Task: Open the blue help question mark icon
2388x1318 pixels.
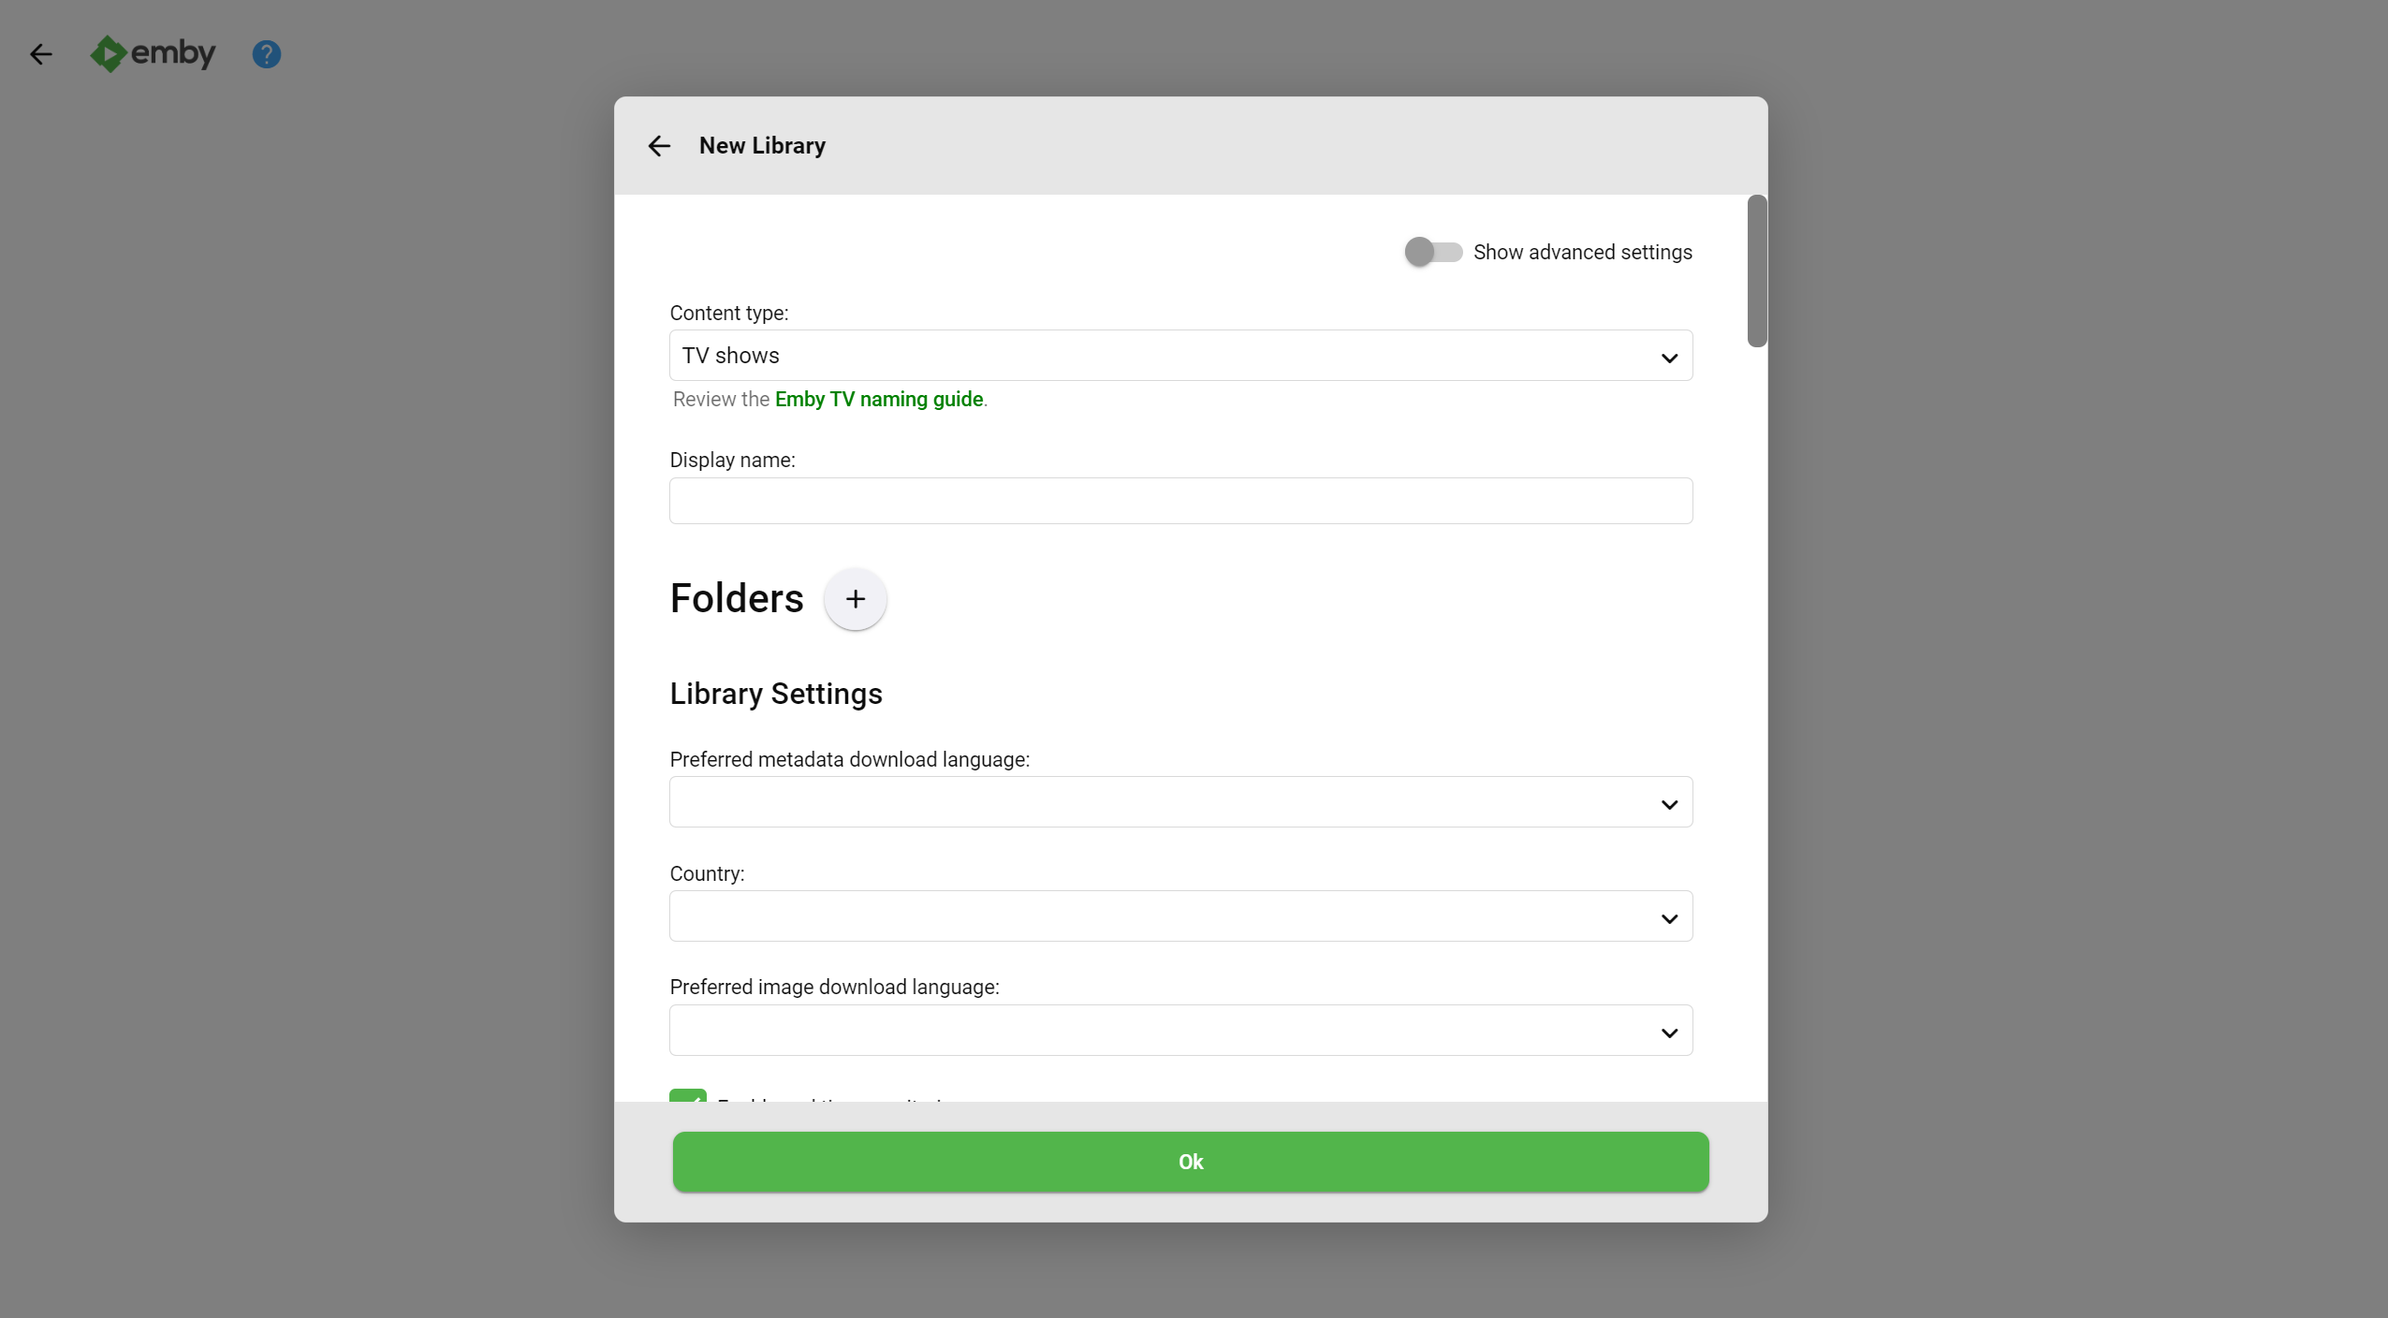Action: point(267,54)
